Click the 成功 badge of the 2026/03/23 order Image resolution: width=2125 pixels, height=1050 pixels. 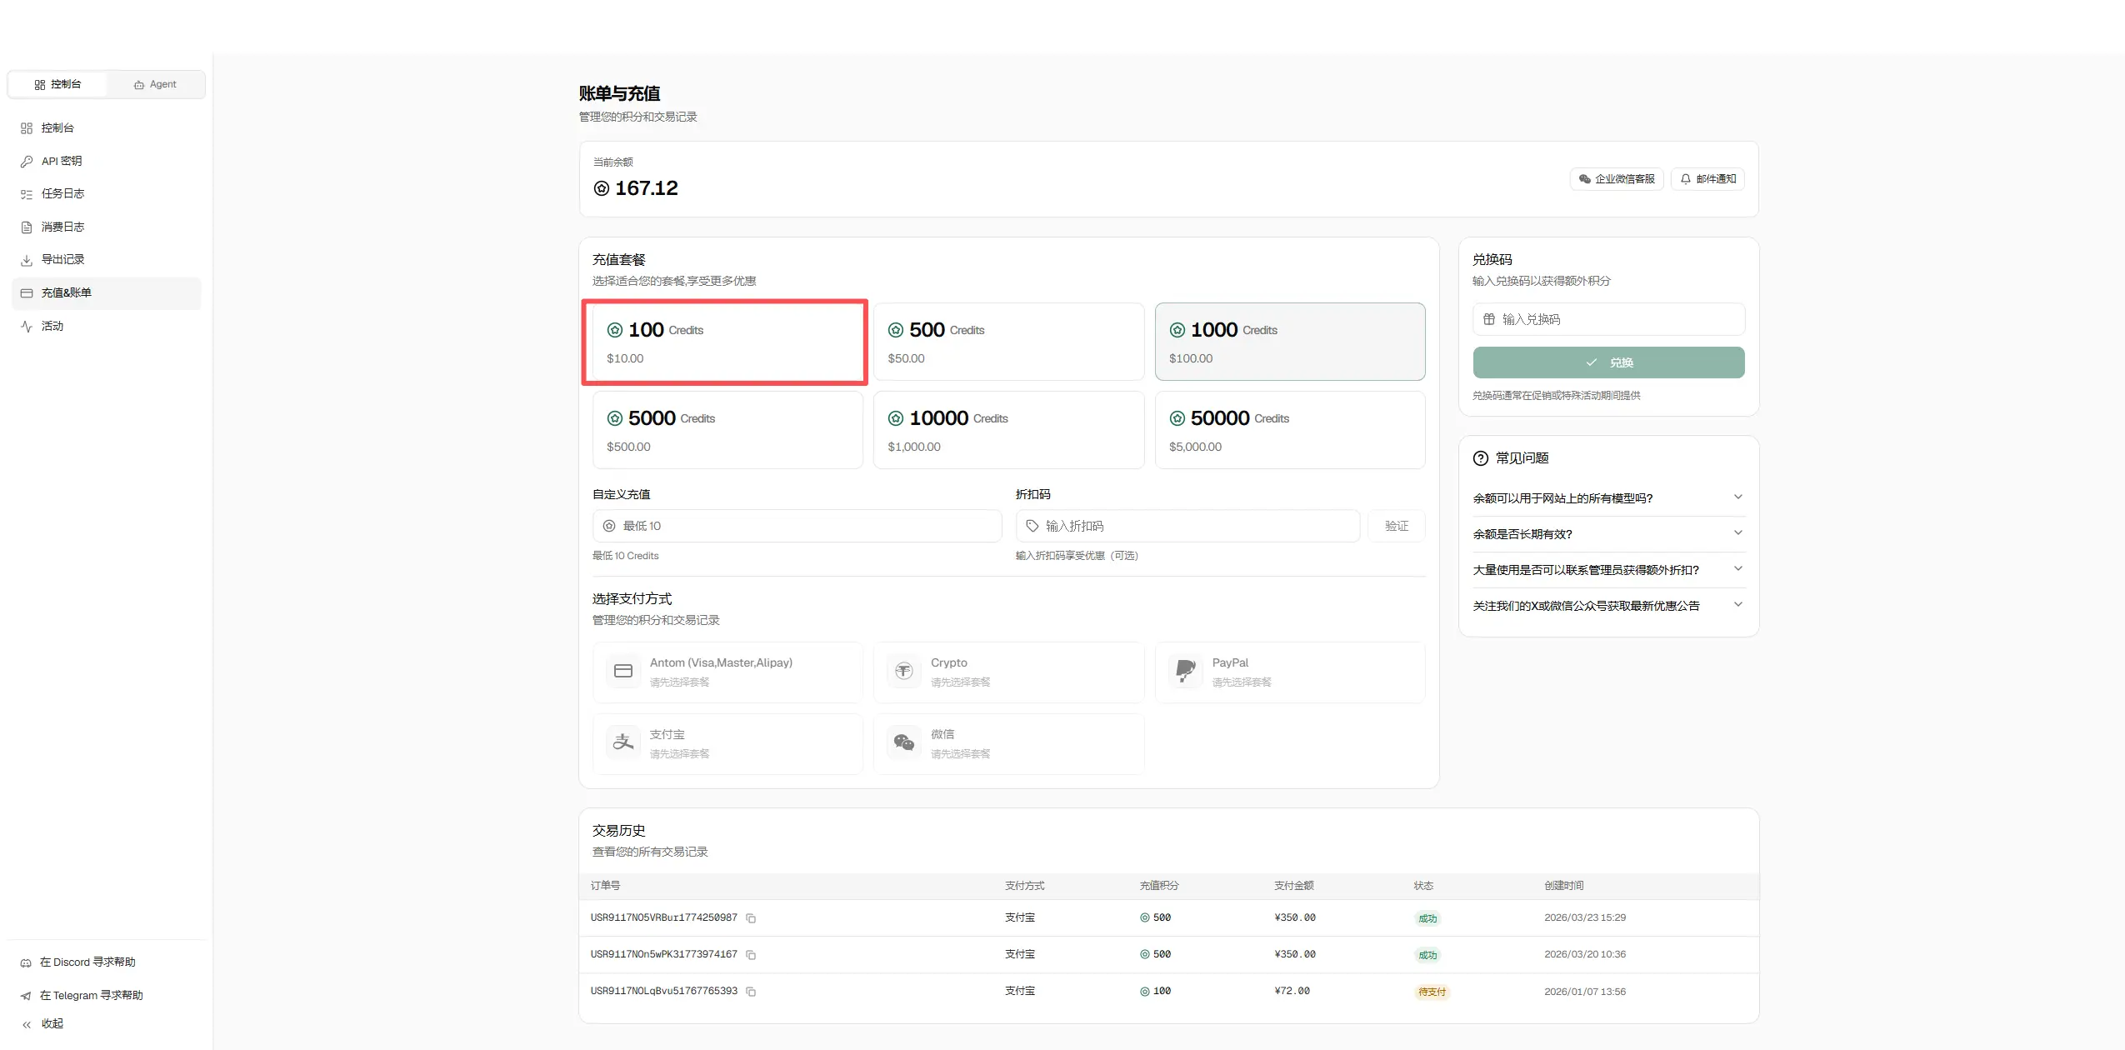pyautogui.click(x=1427, y=918)
